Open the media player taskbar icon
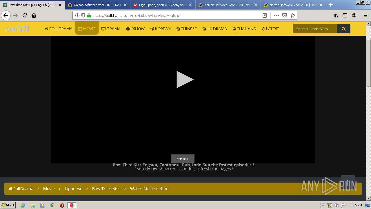This screenshot has height=209, width=371. [x=43, y=205]
